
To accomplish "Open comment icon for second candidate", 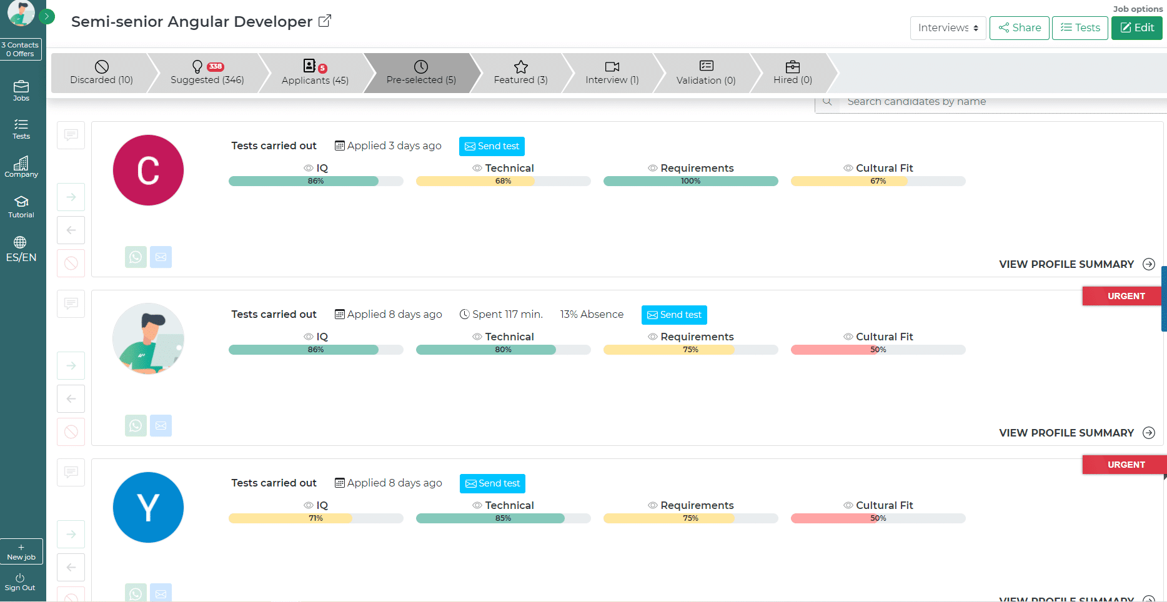I will [x=71, y=303].
